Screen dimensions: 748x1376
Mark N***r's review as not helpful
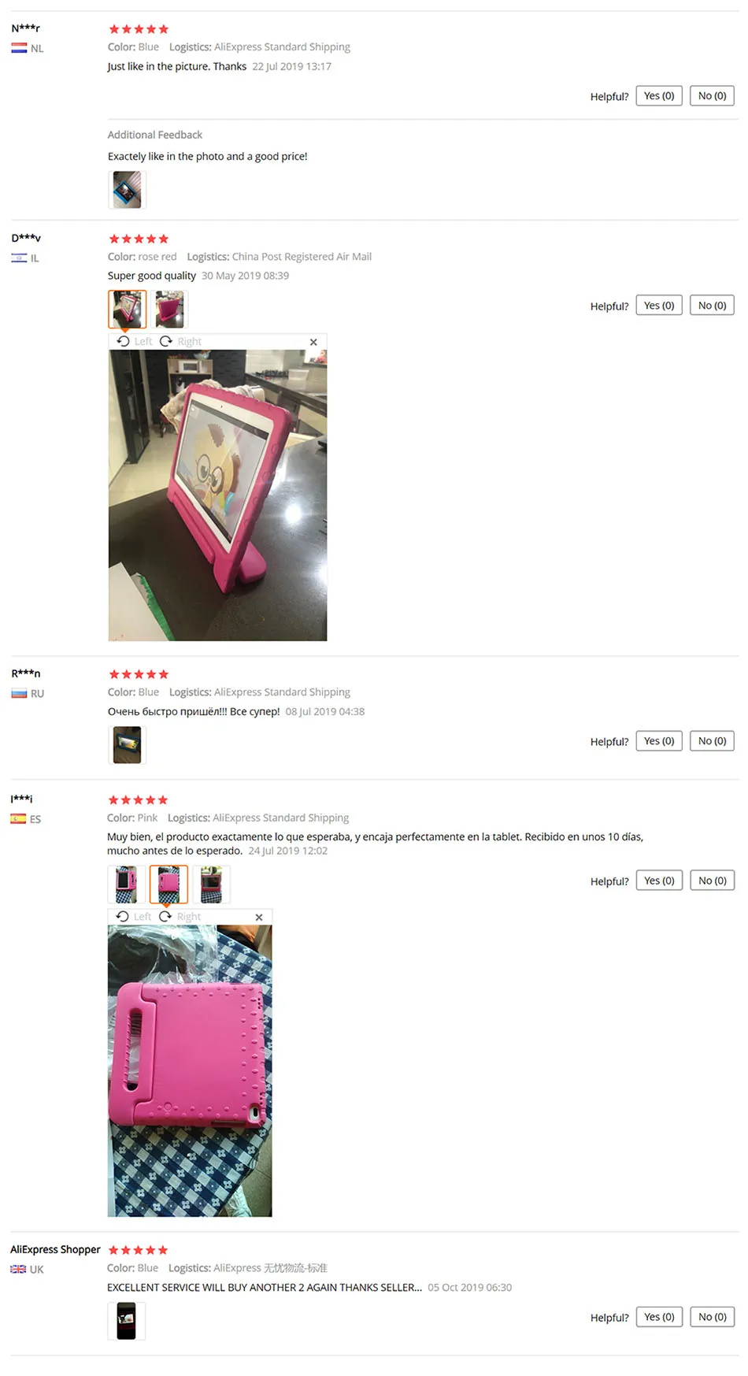click(713, 96)
